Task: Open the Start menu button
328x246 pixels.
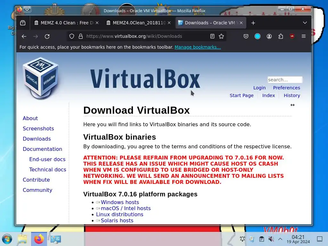Action: (x=7, y=239)
